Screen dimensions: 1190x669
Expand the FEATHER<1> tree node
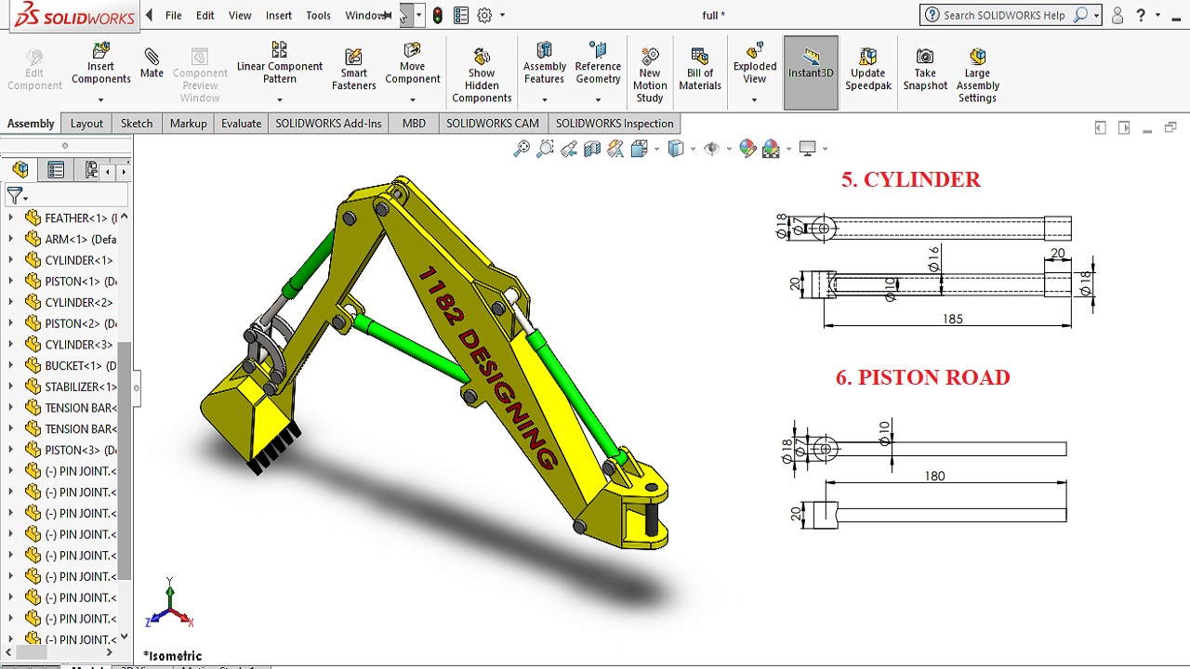pos(11,217)
